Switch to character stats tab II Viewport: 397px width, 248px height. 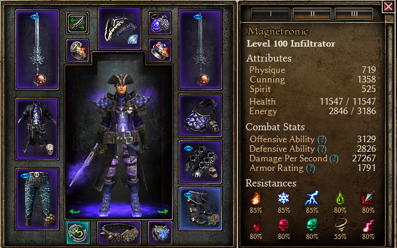312,14
